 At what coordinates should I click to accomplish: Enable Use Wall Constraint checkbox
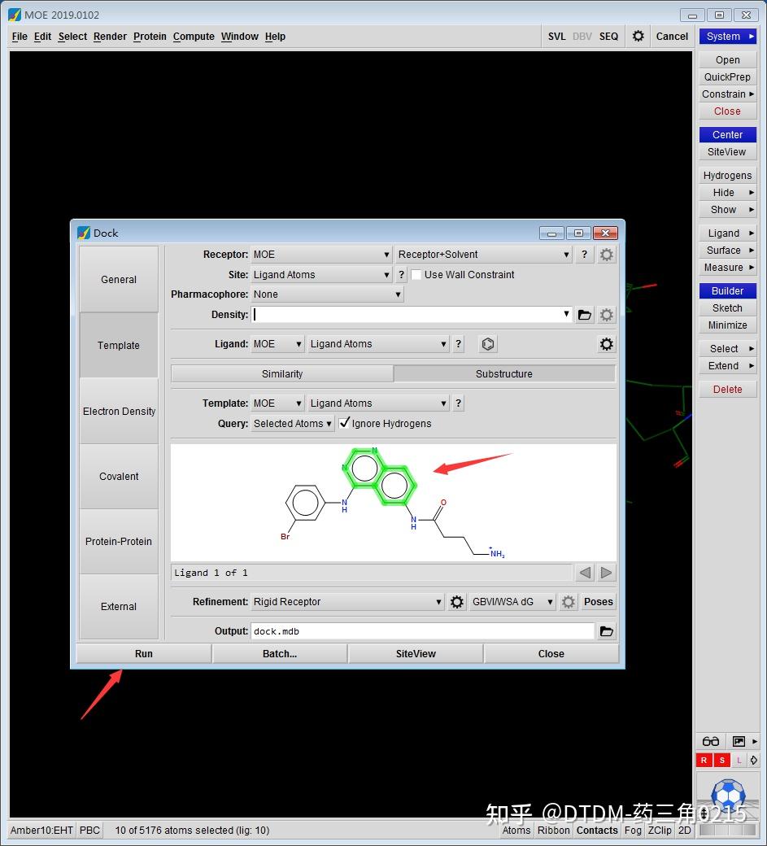(416, 275)
